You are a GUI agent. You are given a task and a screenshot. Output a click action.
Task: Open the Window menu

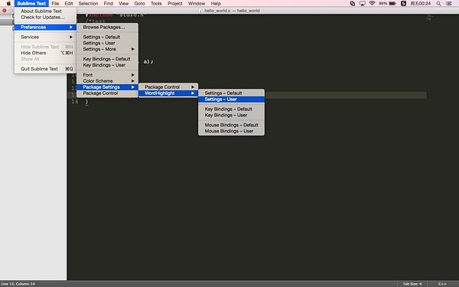pos(197,4)
